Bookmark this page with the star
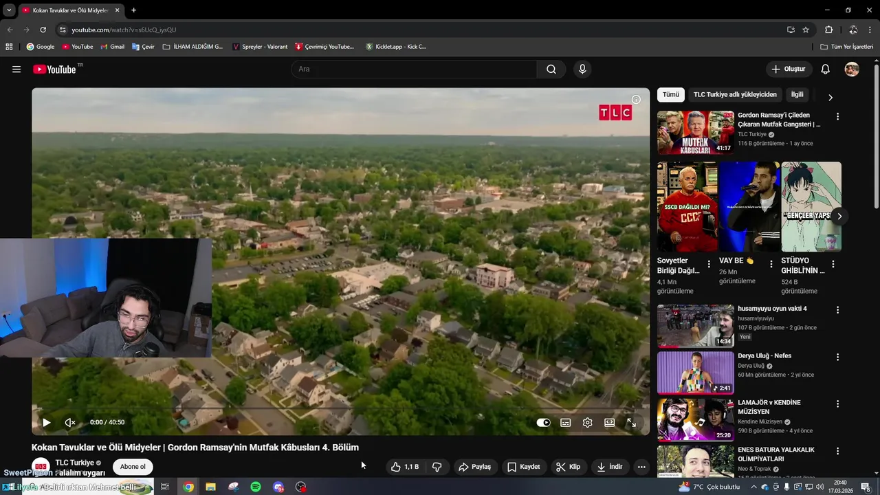The width and height of the screenshot is (880, 495). click(806, 30)
